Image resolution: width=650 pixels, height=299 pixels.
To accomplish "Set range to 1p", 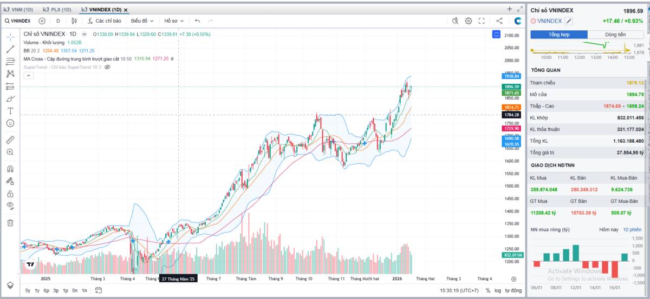I will pyautogui.click(x=66, y=290).
